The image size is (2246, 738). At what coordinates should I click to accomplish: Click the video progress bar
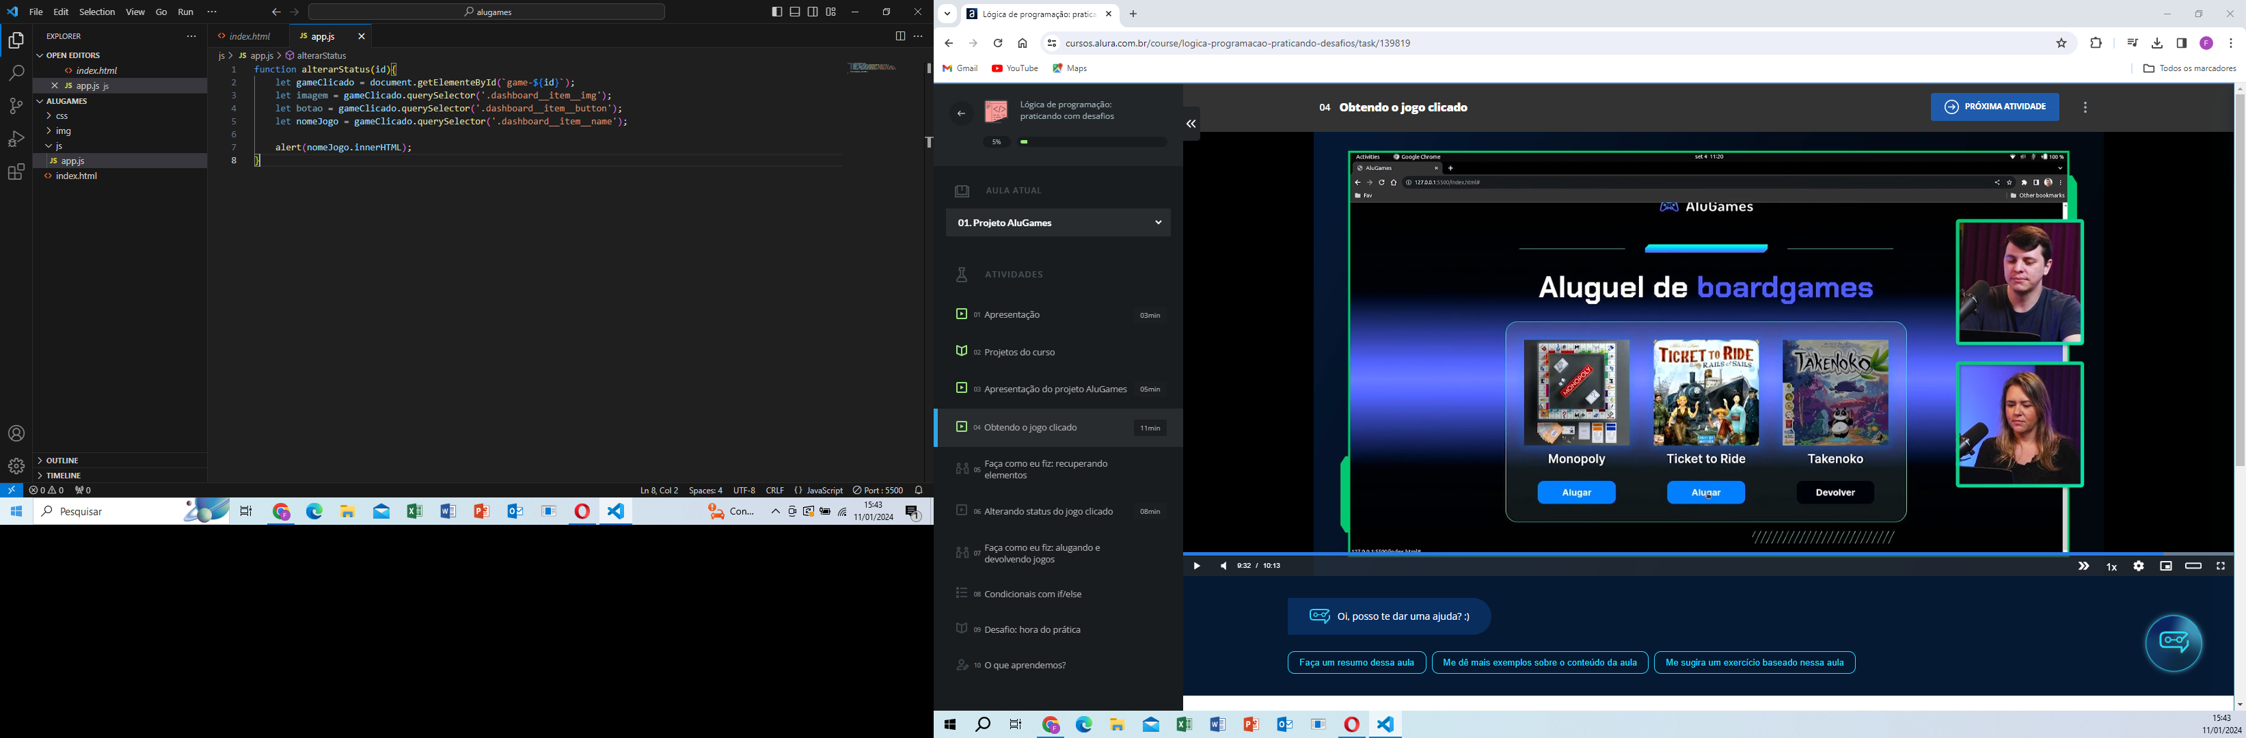click(1708, 554)
